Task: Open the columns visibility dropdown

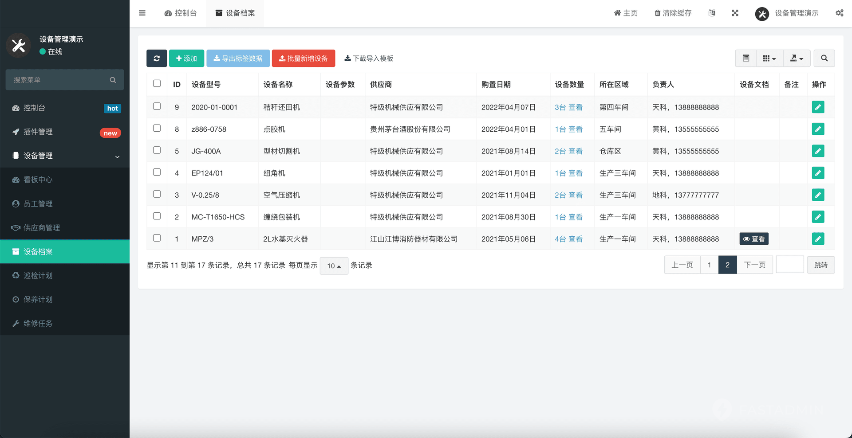Action: (x=769, y=58)
